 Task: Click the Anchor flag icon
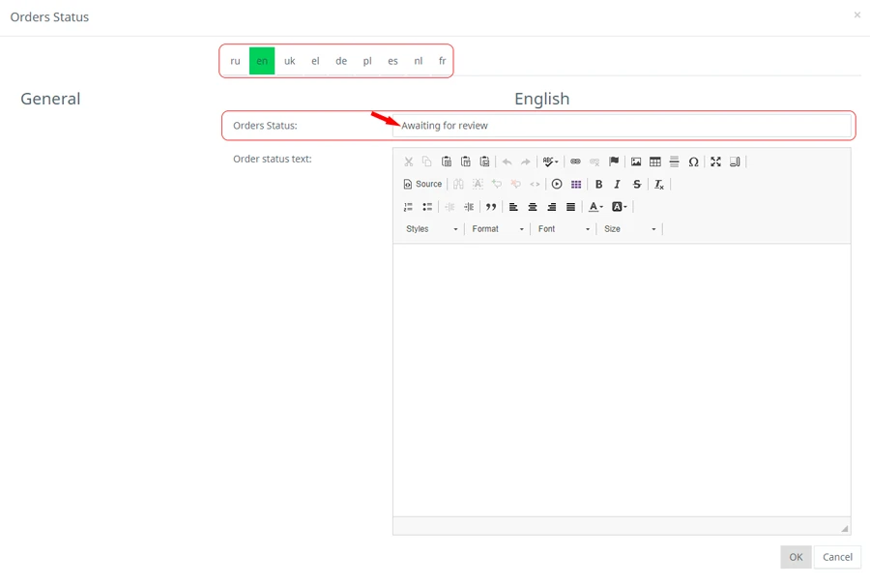click(614, 161)
